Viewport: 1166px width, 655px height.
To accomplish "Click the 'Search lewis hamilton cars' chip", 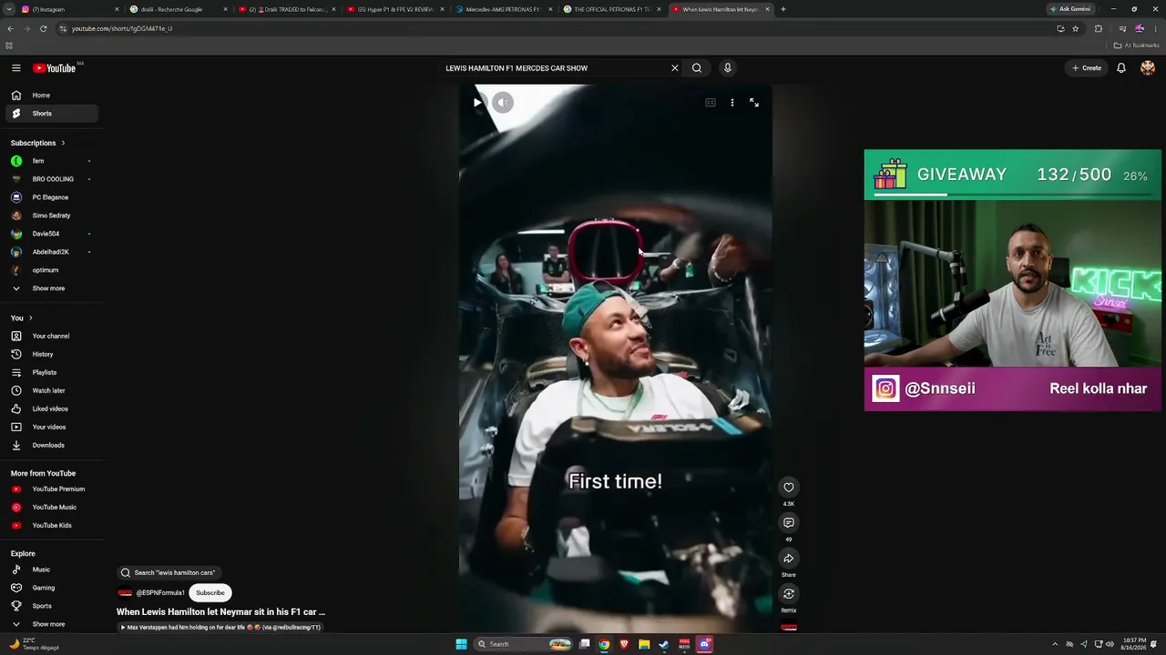I will (169, 573).
